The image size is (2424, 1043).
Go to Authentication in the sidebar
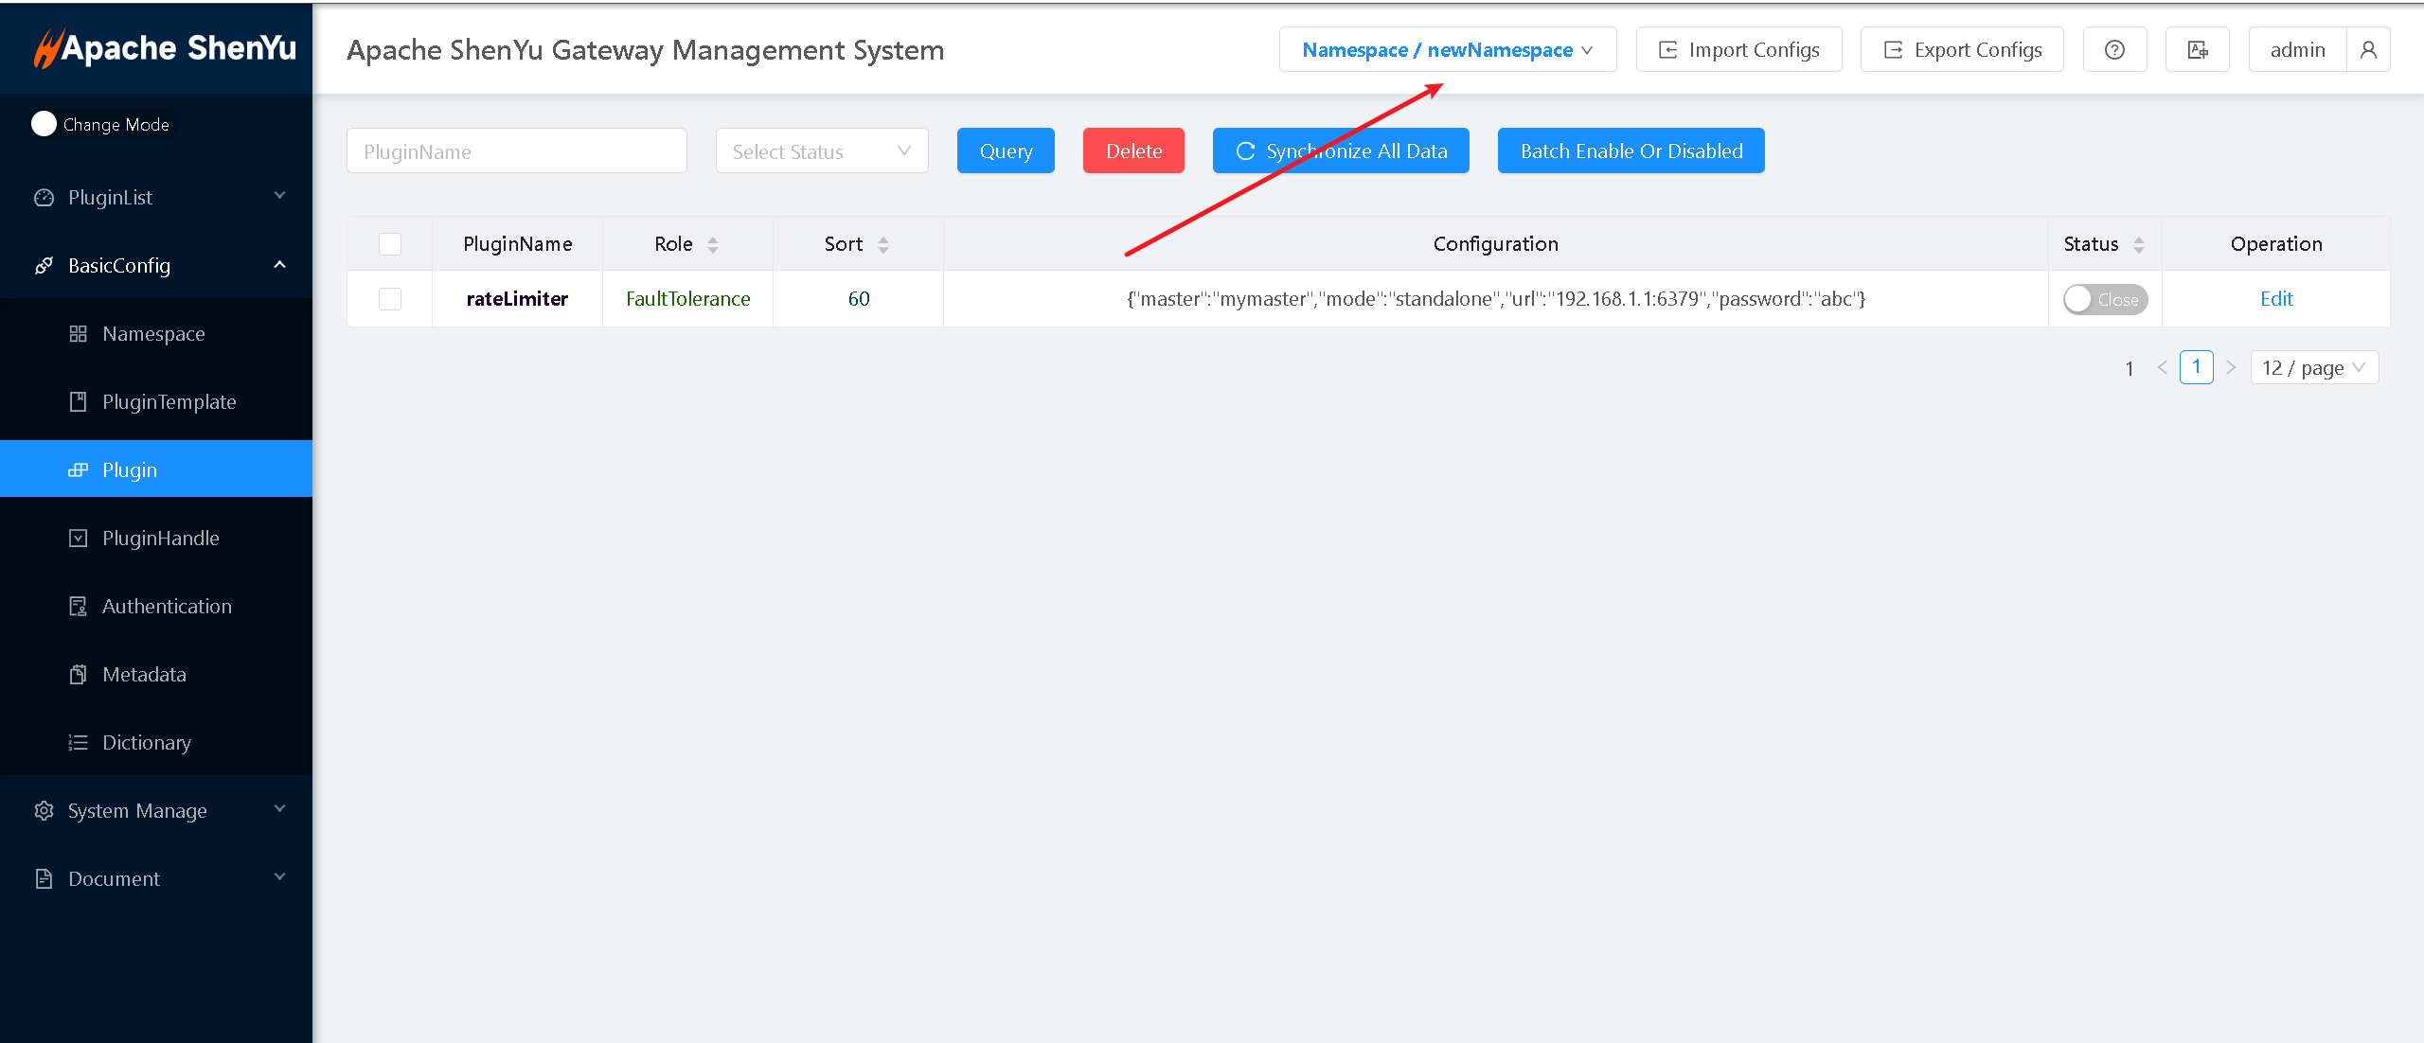(x=167, y=607)
